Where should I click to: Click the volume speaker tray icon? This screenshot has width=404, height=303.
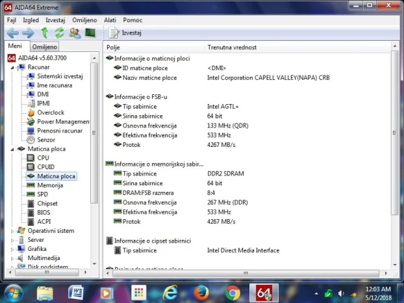pos(341,294)
